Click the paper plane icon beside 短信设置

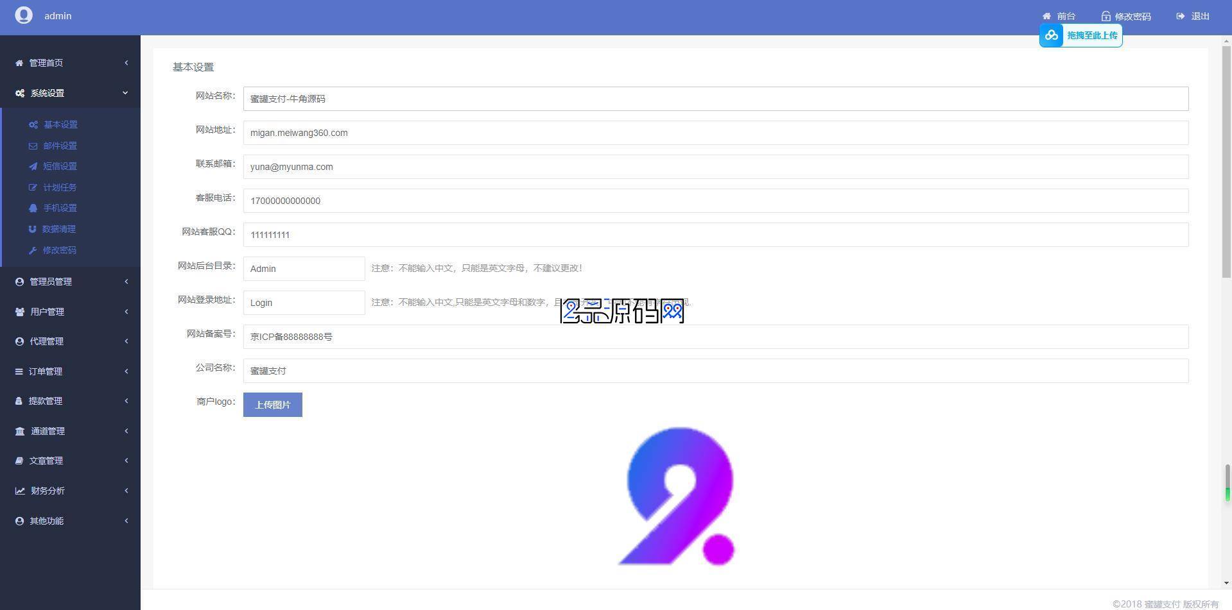point(33,166)
